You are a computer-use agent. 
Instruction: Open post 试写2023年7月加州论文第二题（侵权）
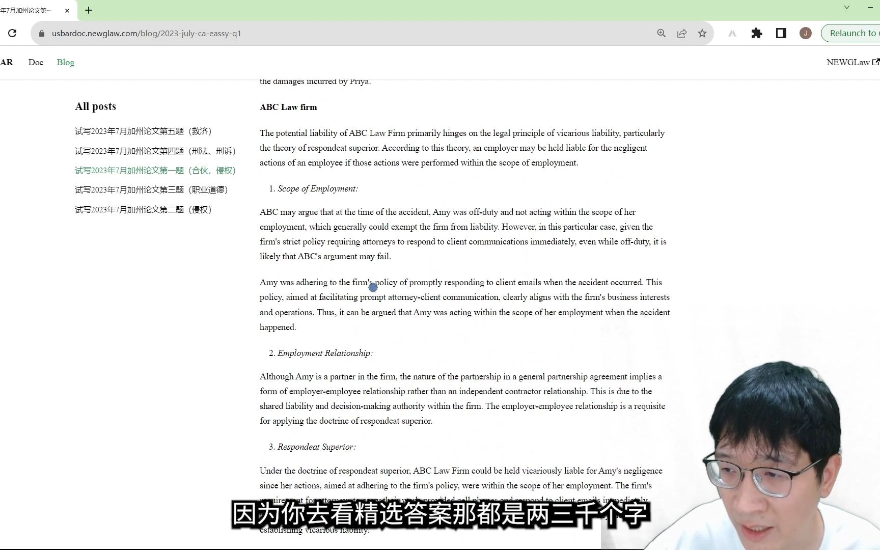pos(143,209)
